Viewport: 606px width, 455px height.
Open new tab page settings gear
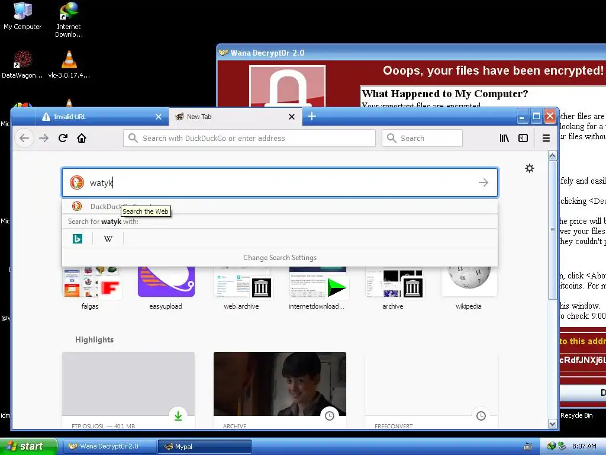point(530,168)
